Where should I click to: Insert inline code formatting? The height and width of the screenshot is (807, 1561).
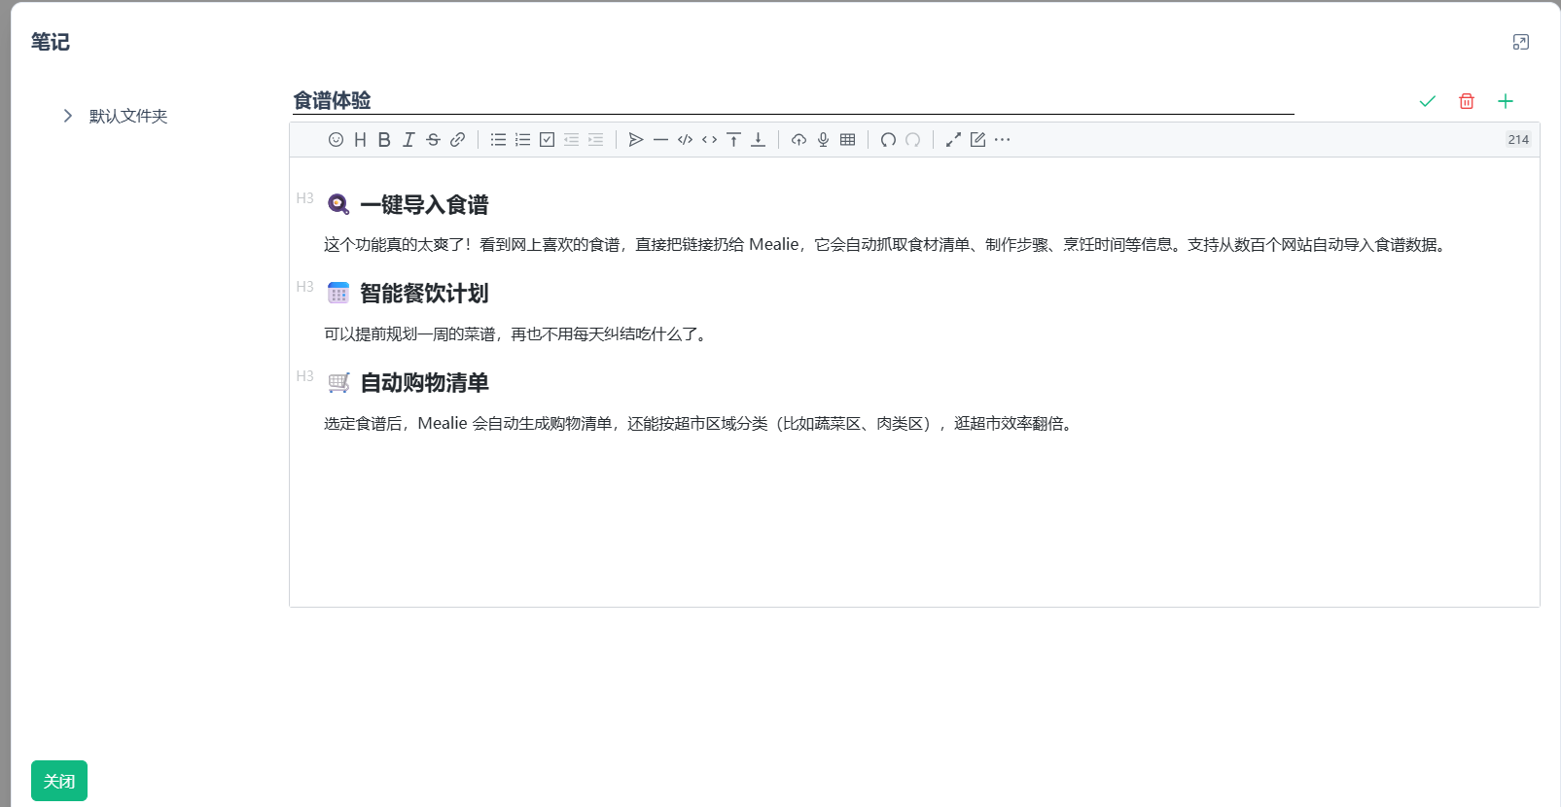click(x=709, y=140)
